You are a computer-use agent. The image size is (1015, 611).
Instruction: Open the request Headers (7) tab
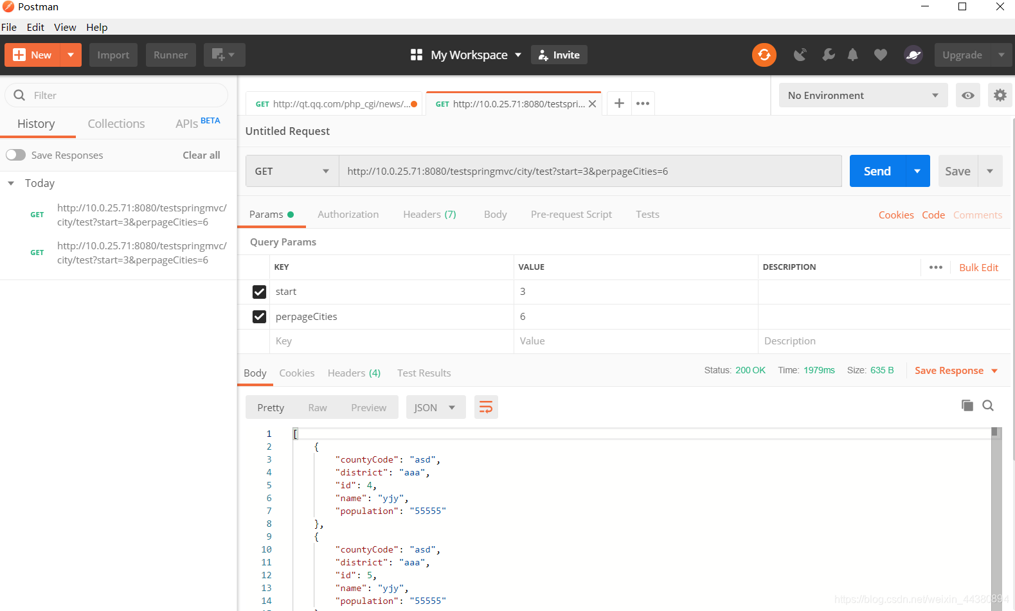point(429,214)
